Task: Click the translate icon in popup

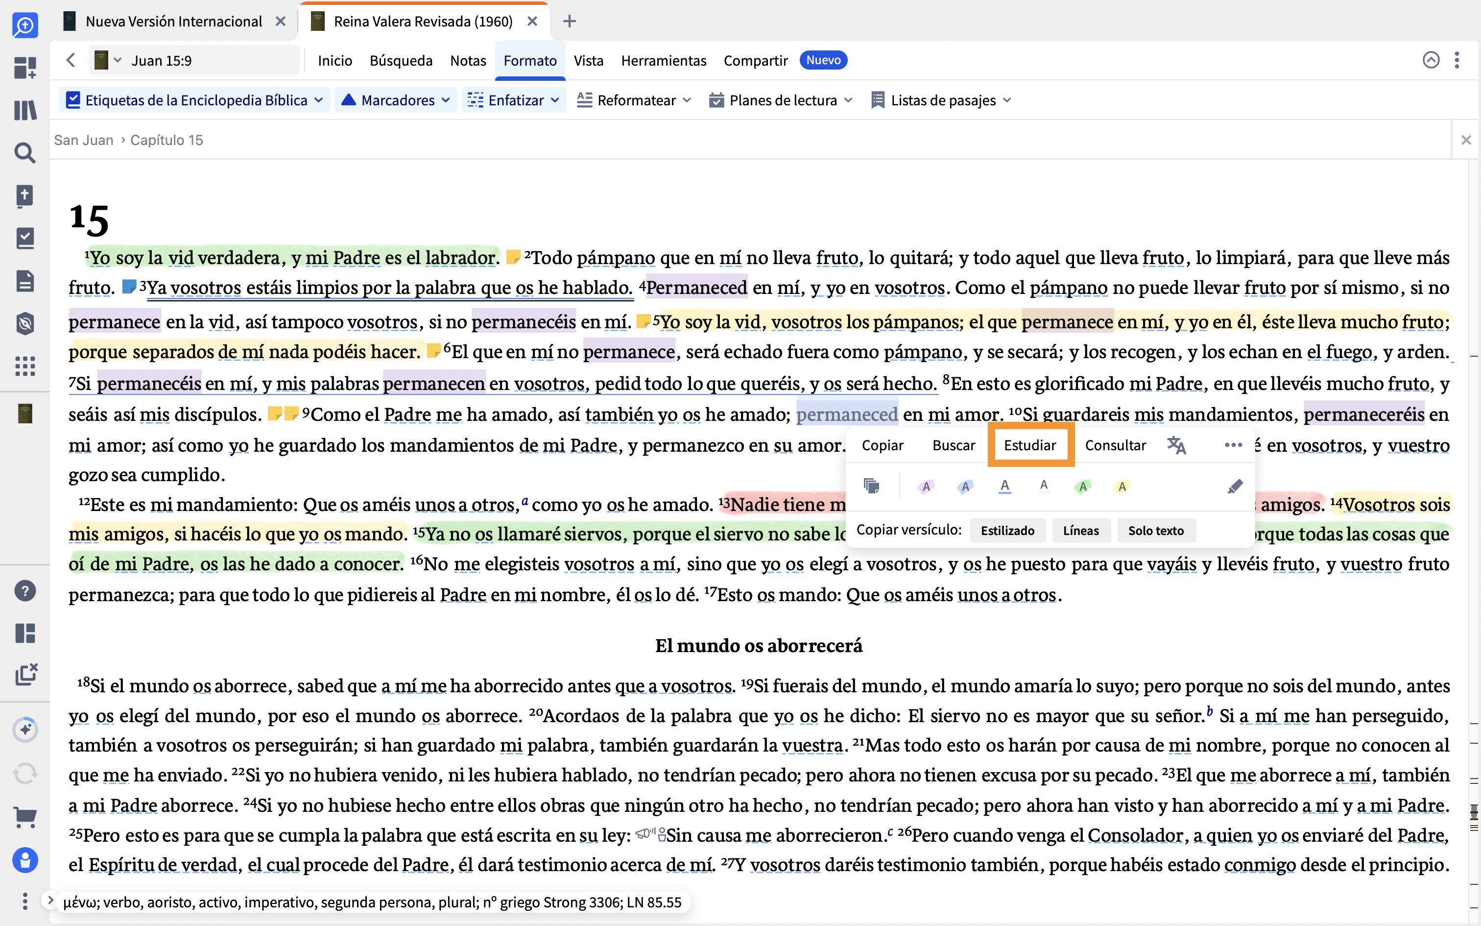Action: [1175, 445]
